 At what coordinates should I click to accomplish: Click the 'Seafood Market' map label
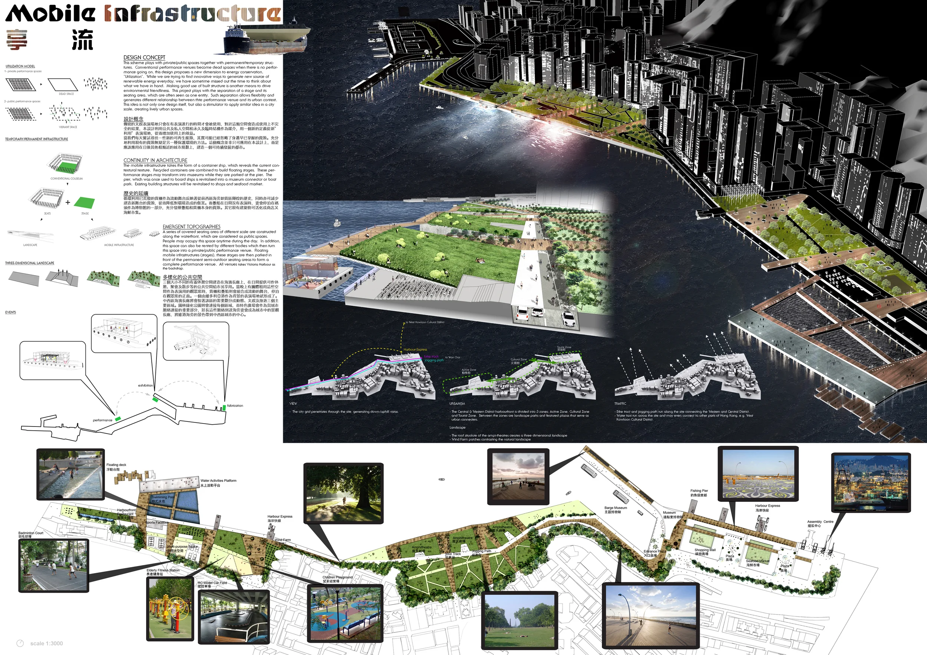[x=758, y=561]
